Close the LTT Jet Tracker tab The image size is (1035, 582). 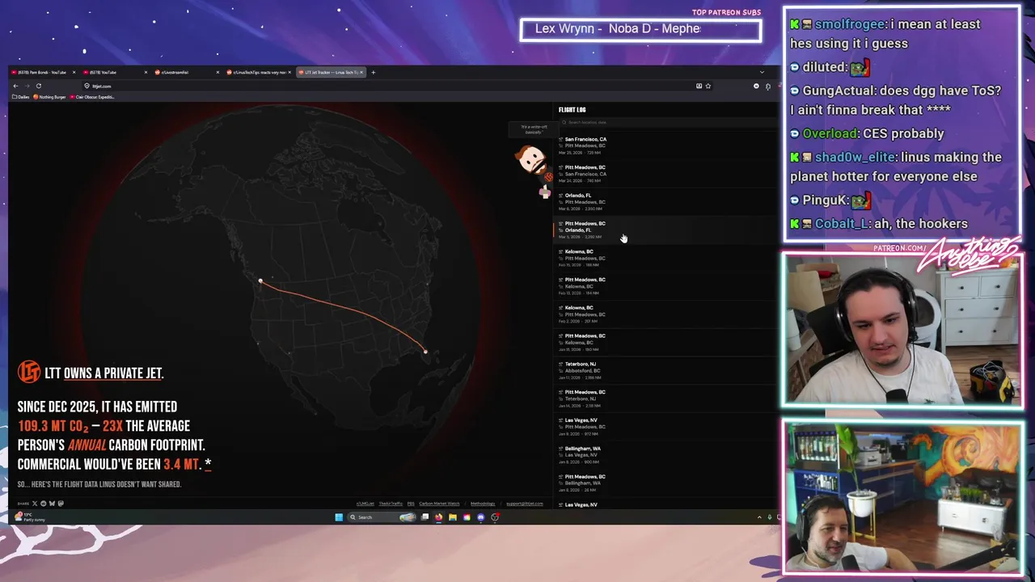coord(361,72)
